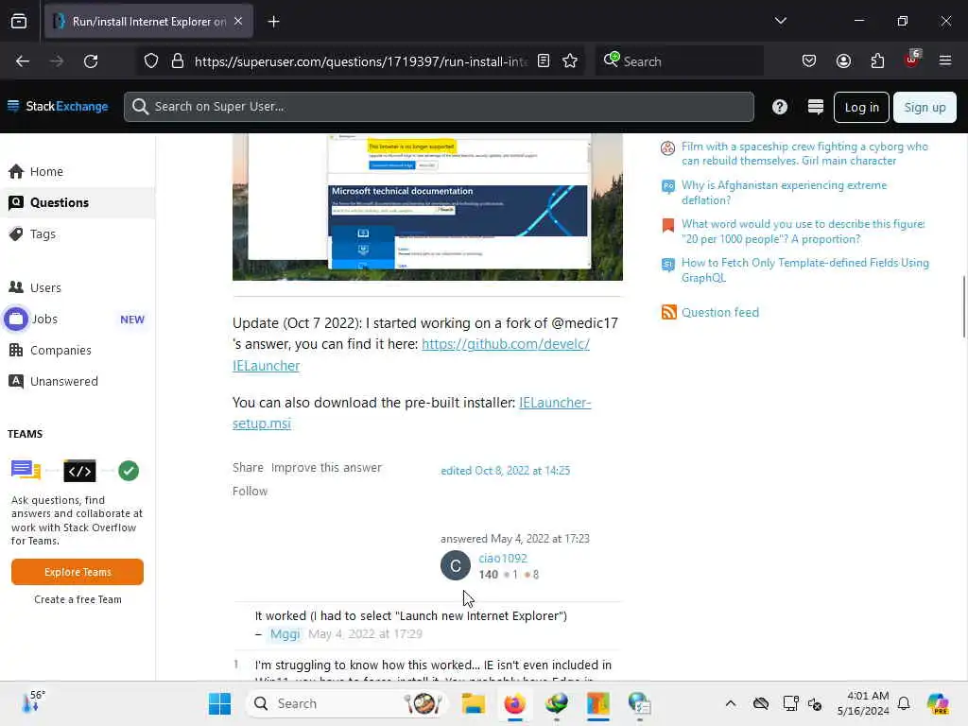Focus the Firefox Search box
The image size is (968, 726).
click(679, 61)
